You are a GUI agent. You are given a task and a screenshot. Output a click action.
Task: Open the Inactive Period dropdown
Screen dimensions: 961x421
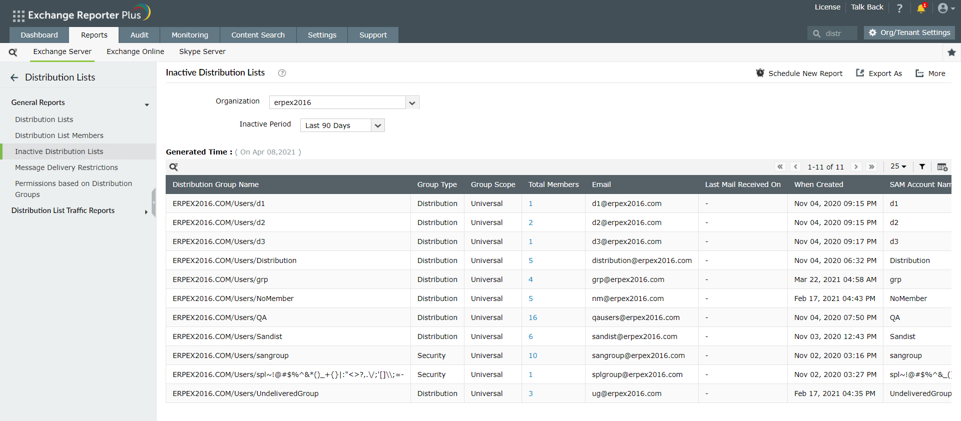pyautogui.click(x=378, y=125)
